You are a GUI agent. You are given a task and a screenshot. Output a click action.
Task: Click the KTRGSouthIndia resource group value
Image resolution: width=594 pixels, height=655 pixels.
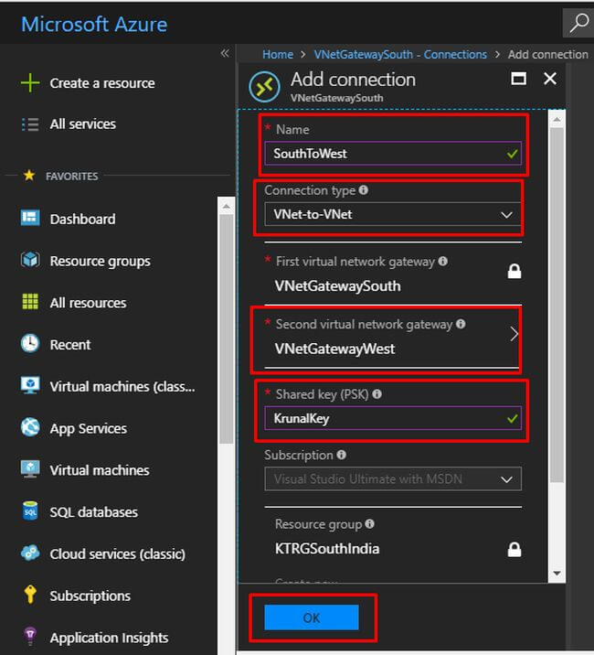tap(327, 549)
